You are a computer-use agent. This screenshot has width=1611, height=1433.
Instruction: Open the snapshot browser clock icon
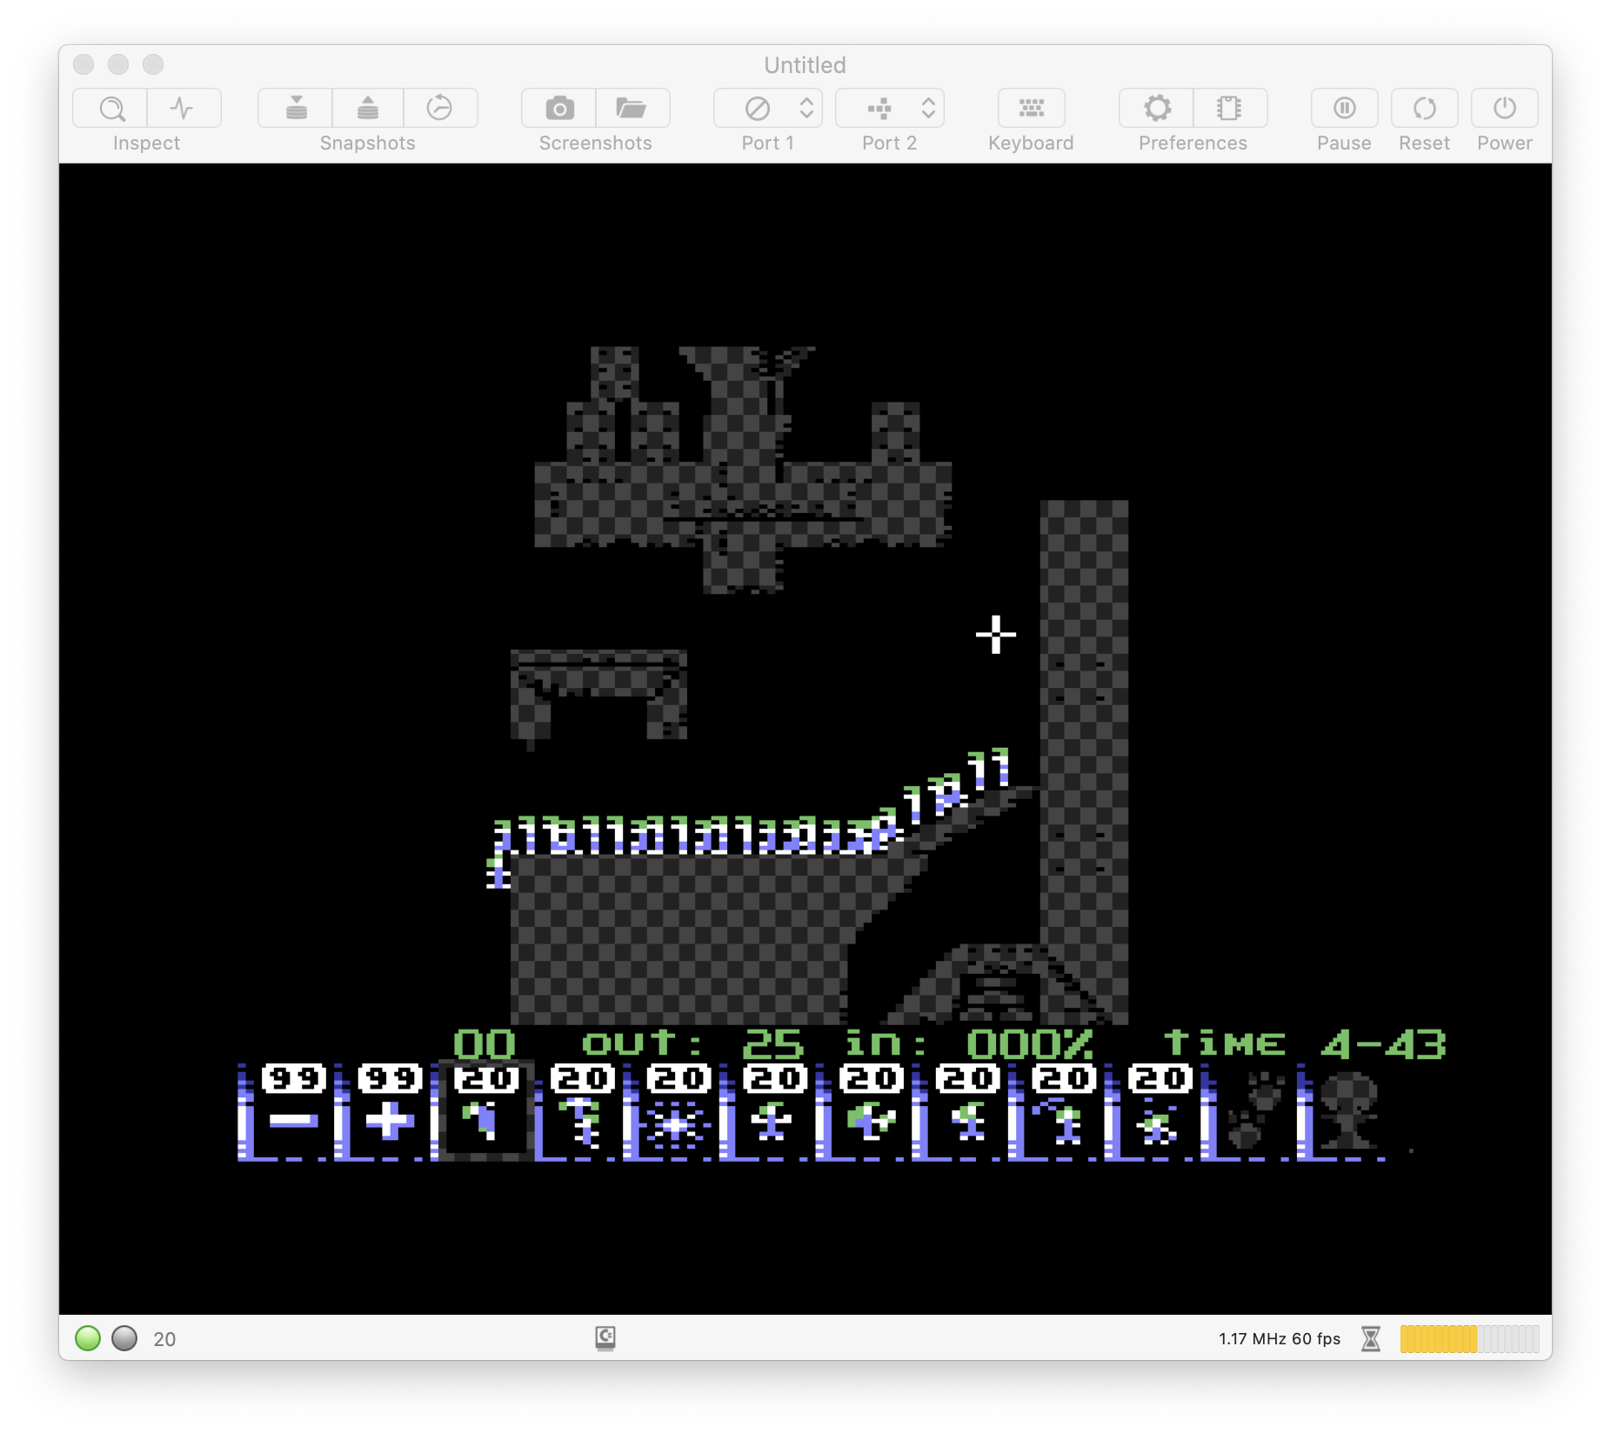coord(440,109)
